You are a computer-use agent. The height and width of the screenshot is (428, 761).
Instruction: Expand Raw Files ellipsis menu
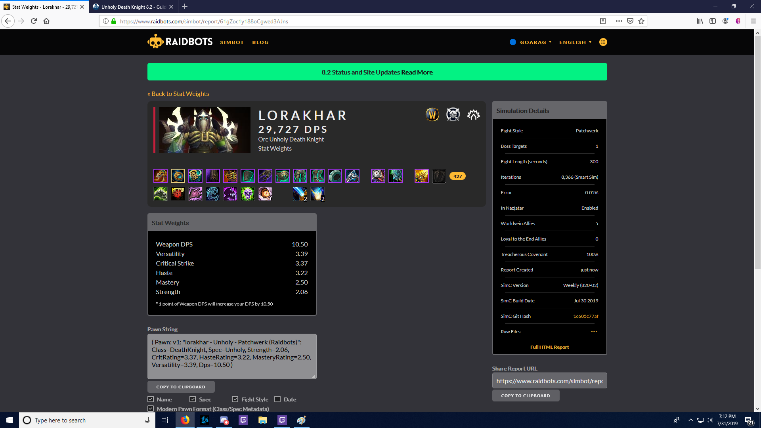594,332
